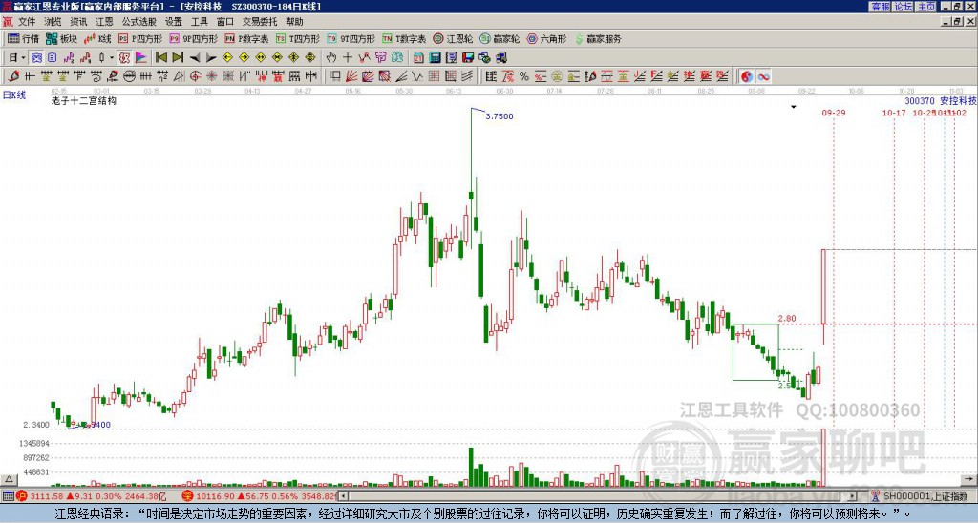Jump to last bar icon
The image size is (978, 523).
click(178, 57)
